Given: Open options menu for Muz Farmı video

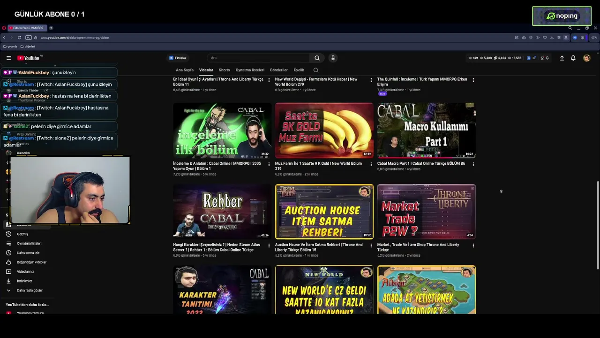Looking at the screenshot, I should click(x=371, y=164).
